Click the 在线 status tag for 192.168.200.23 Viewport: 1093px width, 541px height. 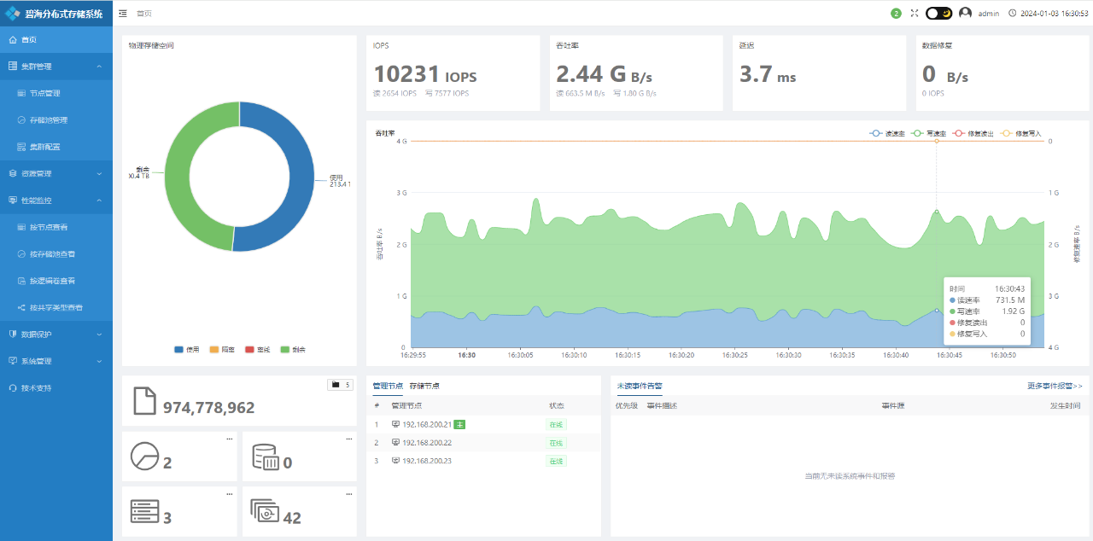[x=557, y=461]
